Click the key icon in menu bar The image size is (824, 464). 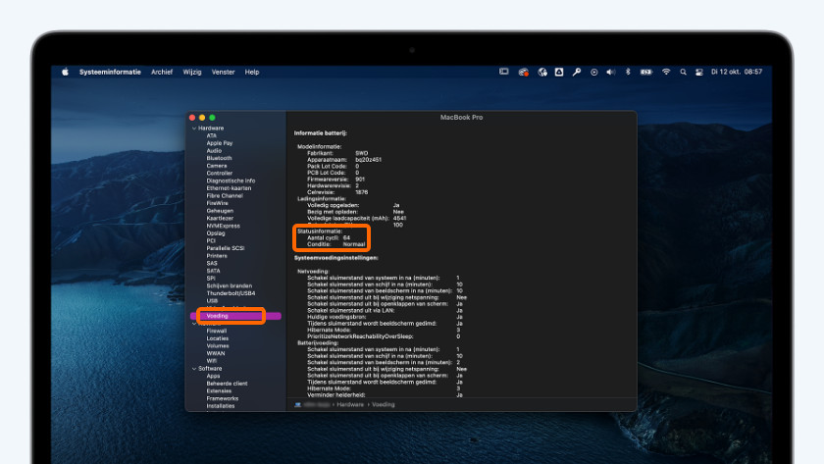click(577, 72)
